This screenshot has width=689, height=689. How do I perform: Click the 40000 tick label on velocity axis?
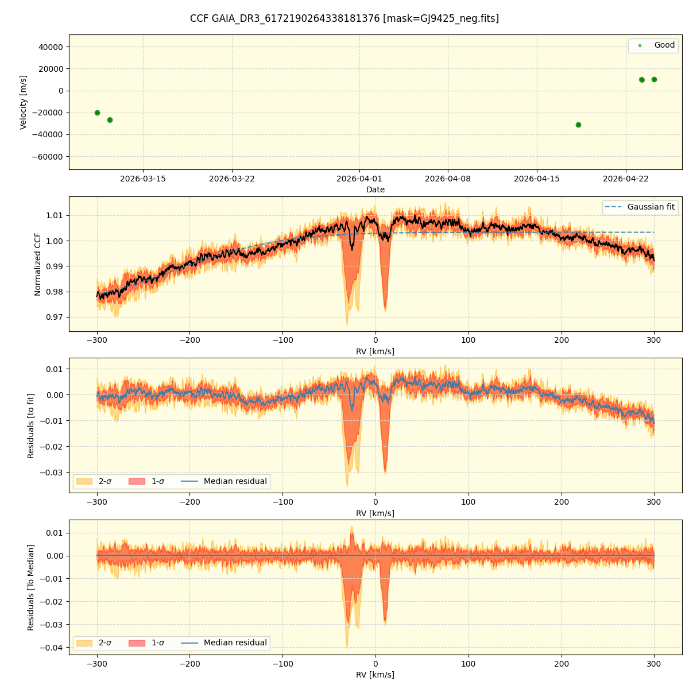(49, 47)
